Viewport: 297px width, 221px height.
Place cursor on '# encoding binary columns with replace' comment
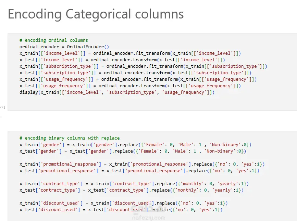coord(70,138)
